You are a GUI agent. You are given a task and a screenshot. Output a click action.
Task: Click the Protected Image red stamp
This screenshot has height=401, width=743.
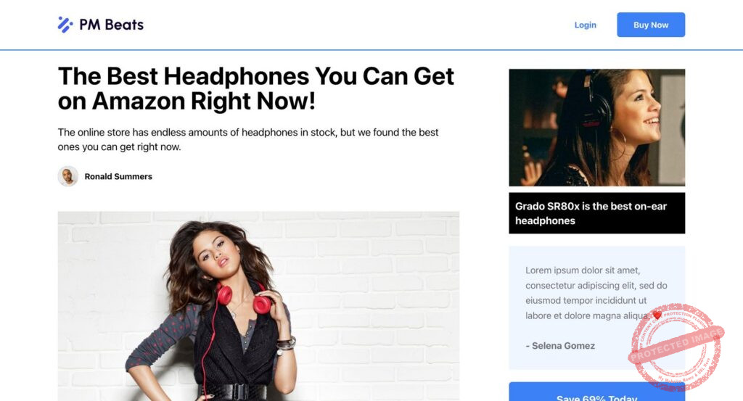[676, 347]
